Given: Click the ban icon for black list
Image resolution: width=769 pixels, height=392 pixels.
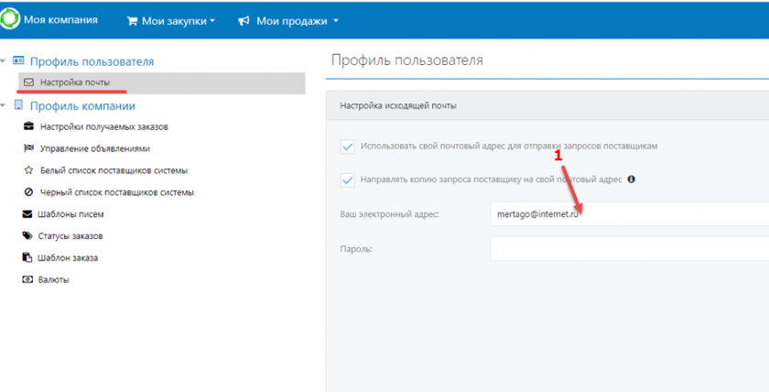Looking at the screenshot, I should tap(27, 192).
